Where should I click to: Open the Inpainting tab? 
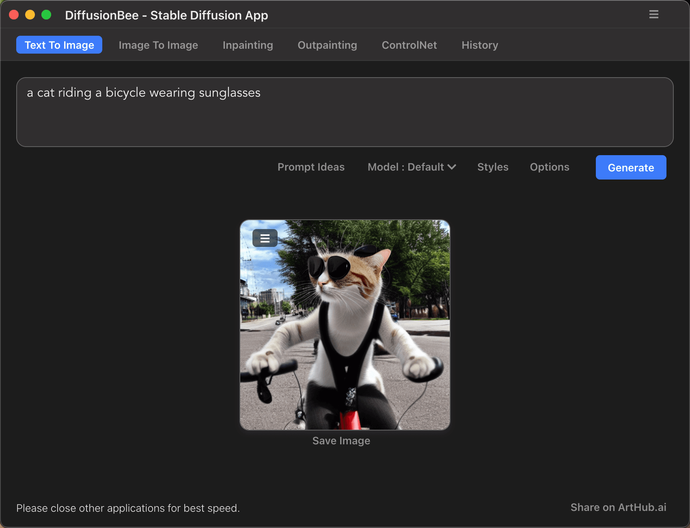(x=248, y=45)
